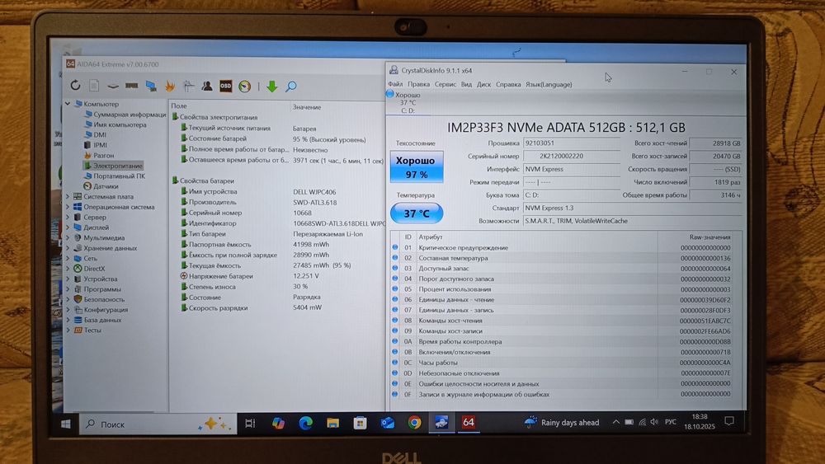
Task: Select the Разгон tree item
Action: 103,156
